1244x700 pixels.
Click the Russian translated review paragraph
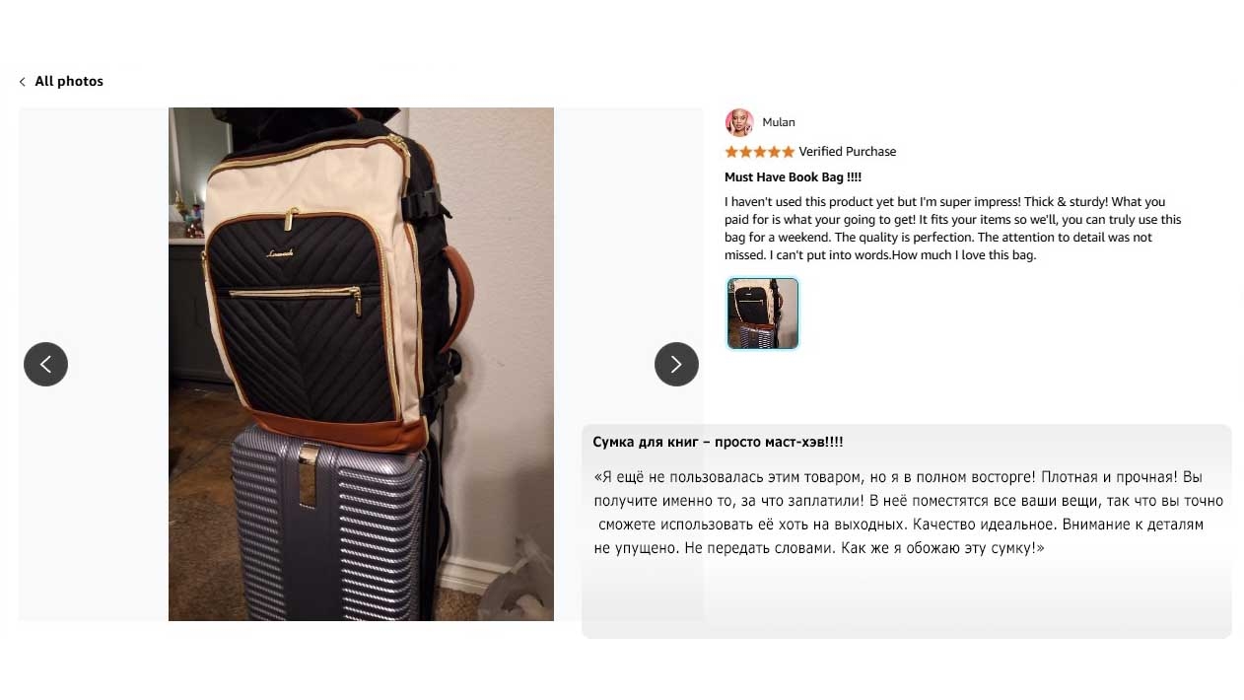(x=908, y=512)
